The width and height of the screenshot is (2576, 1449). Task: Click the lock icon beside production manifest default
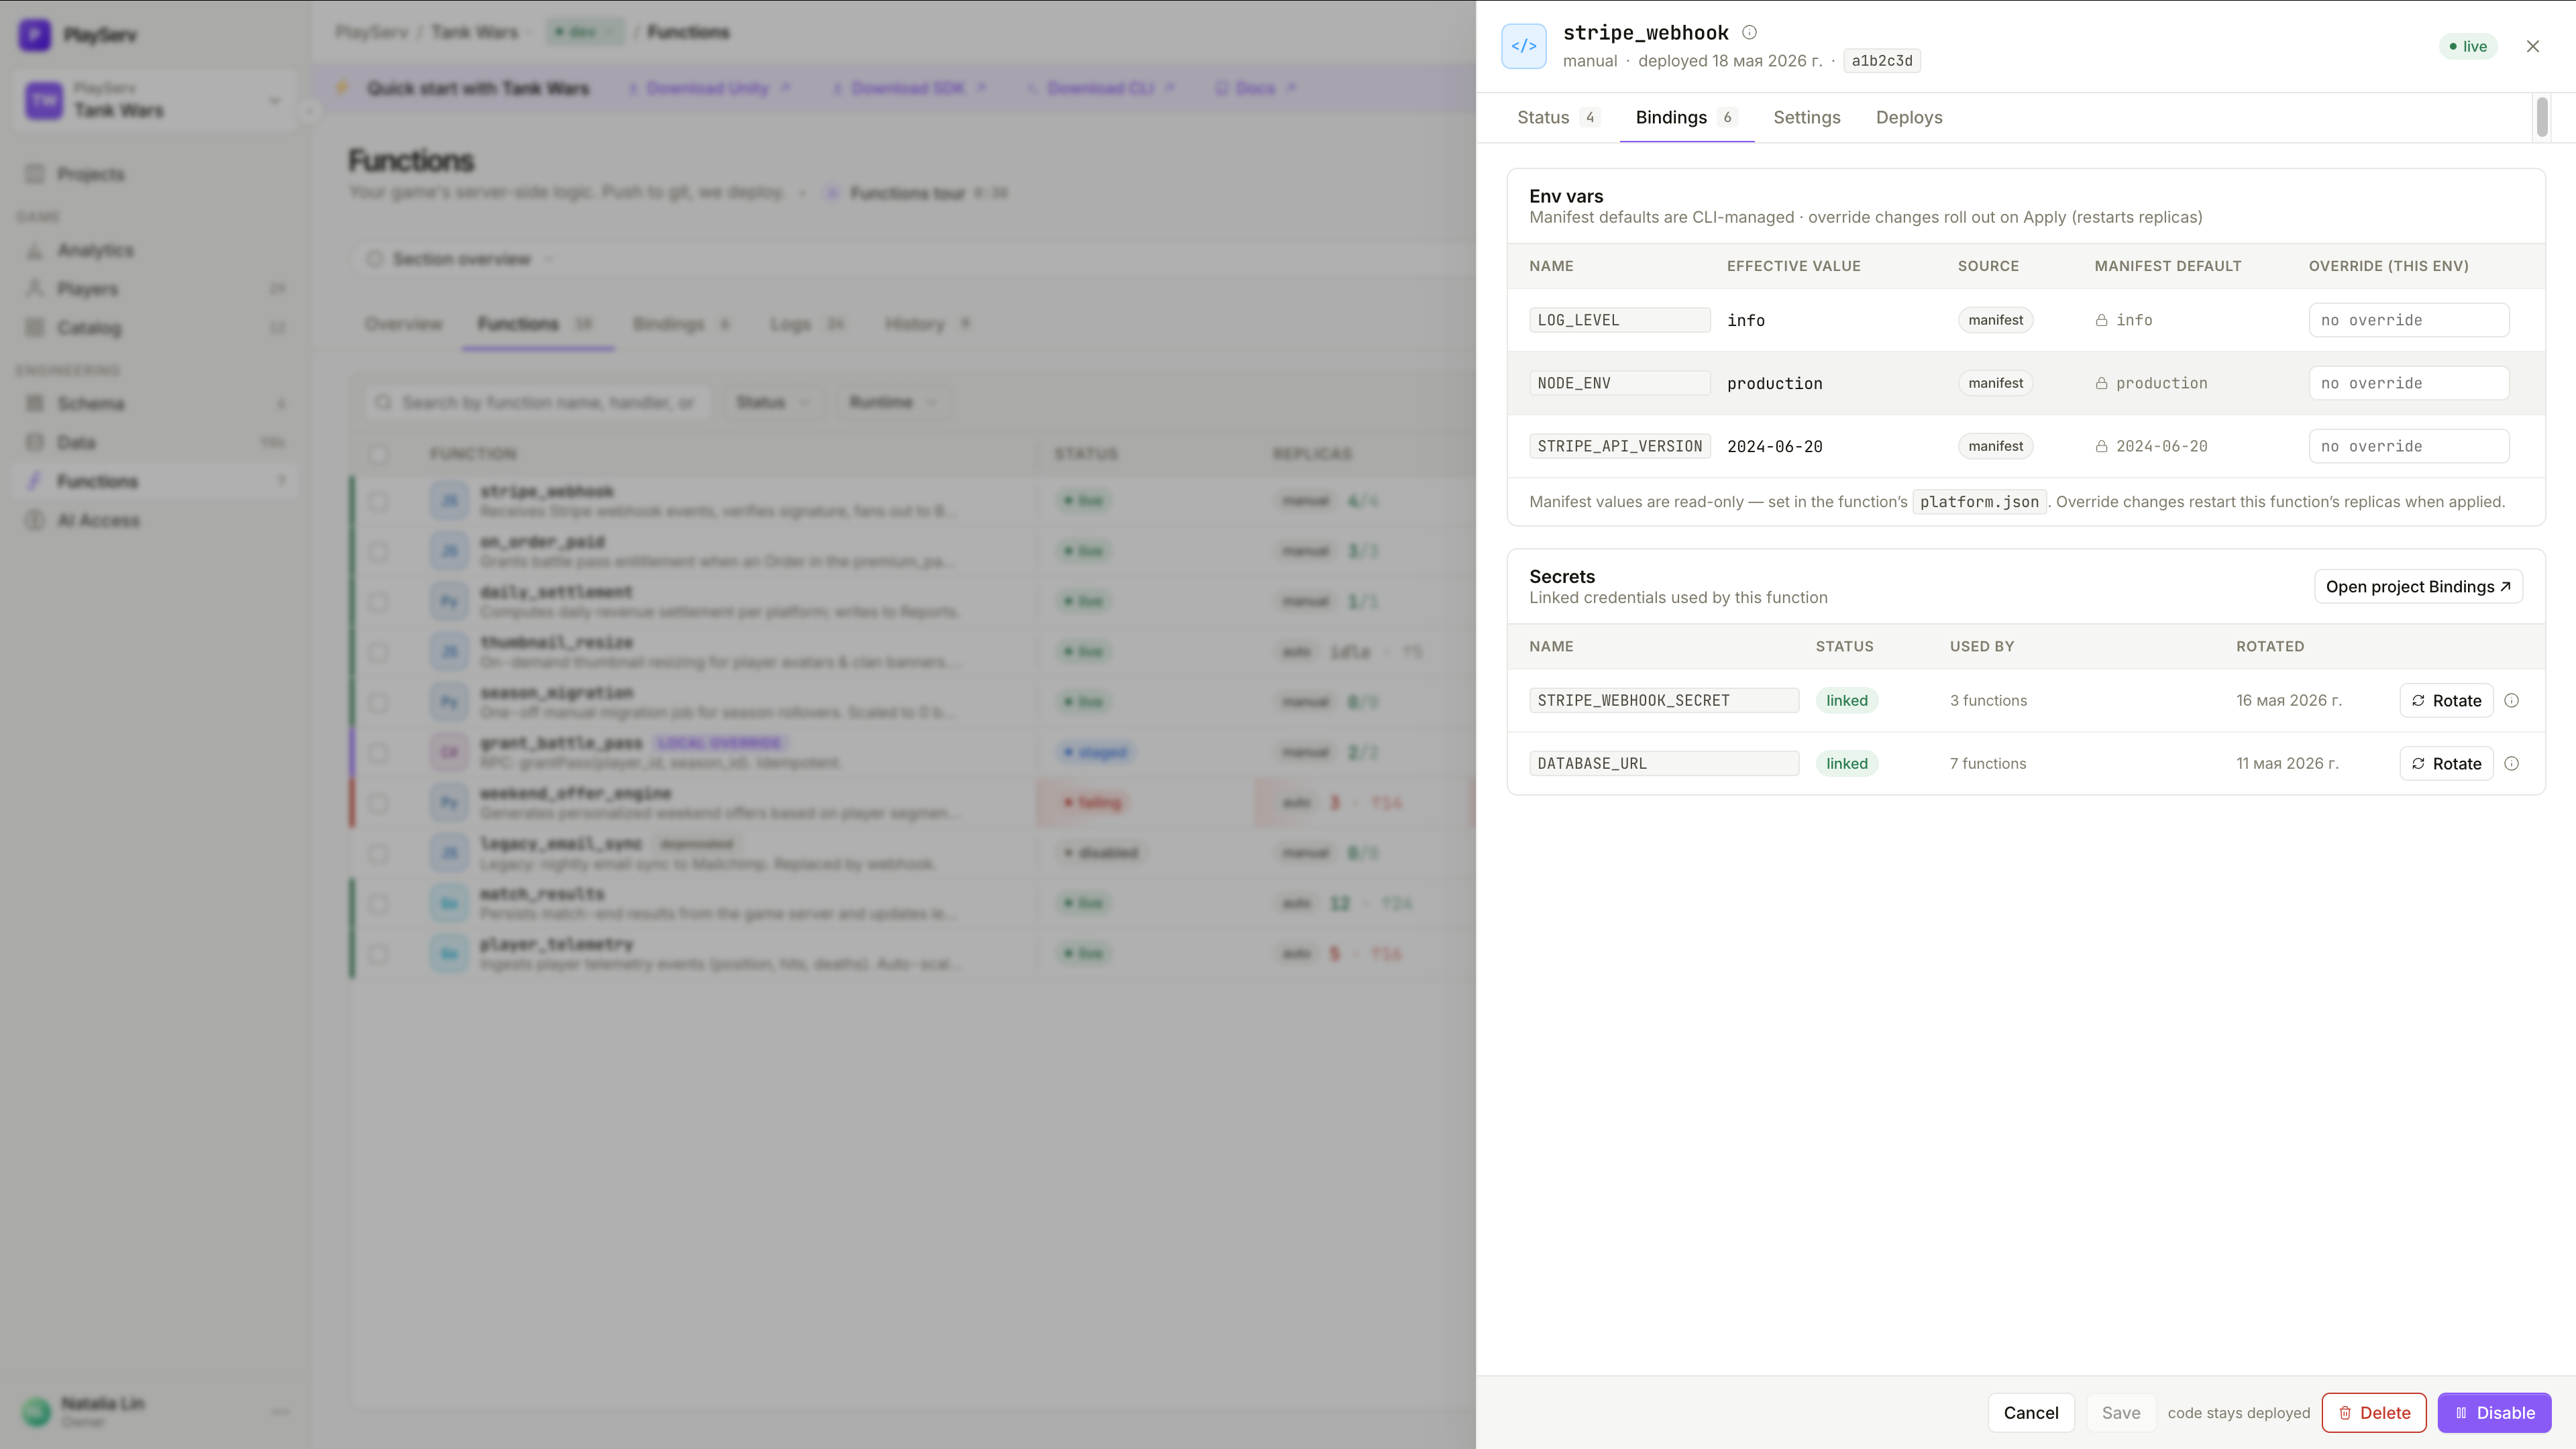[x=2101, y=383]
